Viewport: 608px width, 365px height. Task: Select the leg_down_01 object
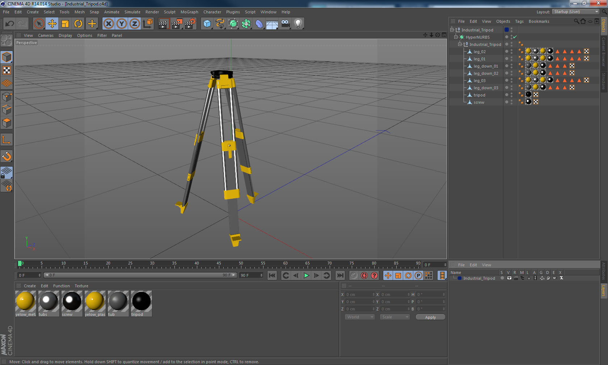[486, 66]
